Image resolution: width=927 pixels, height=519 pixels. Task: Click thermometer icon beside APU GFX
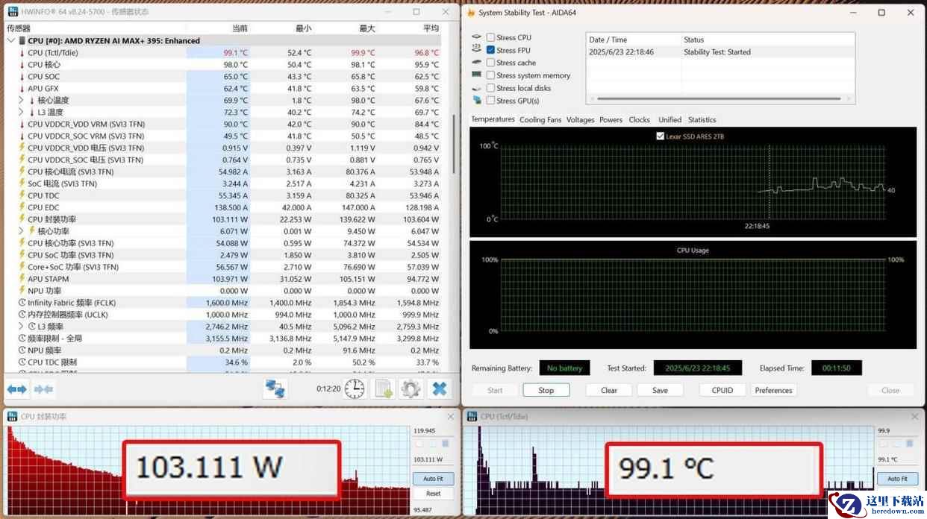pos(22,89)
